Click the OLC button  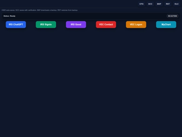176,4
